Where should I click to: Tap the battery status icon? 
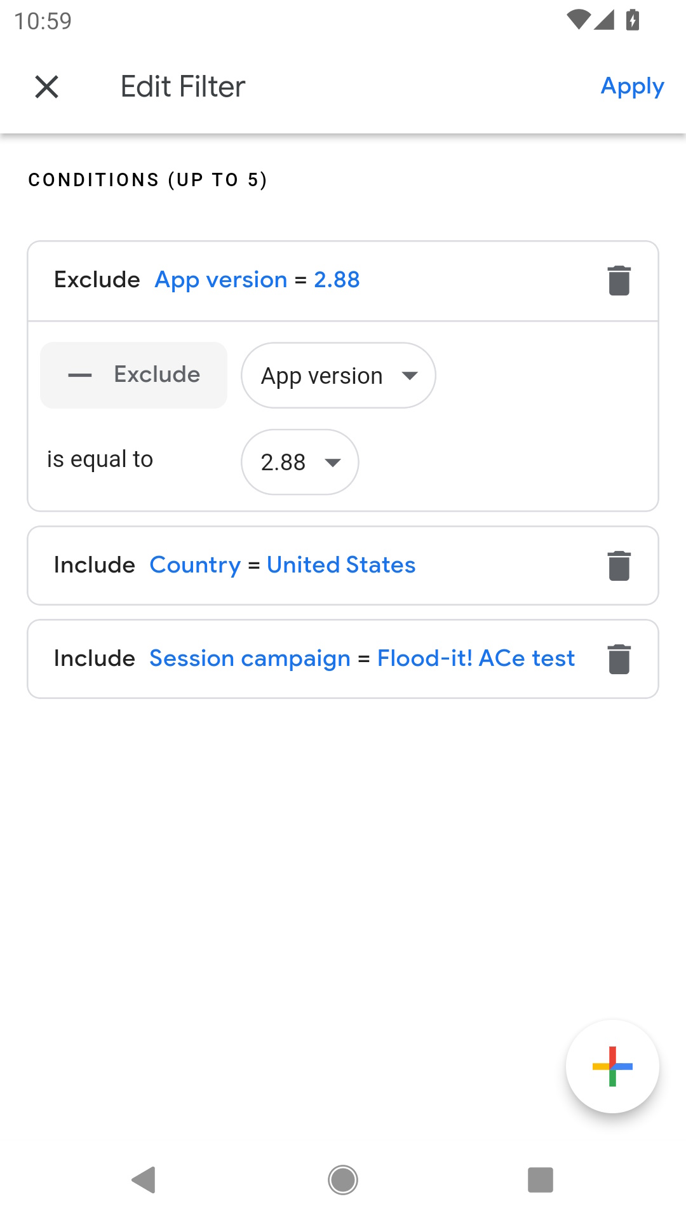[632, 20]
